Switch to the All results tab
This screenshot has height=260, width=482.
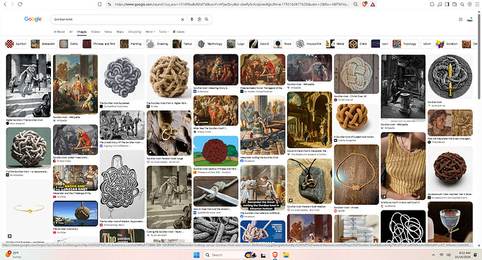coord(71,31)
